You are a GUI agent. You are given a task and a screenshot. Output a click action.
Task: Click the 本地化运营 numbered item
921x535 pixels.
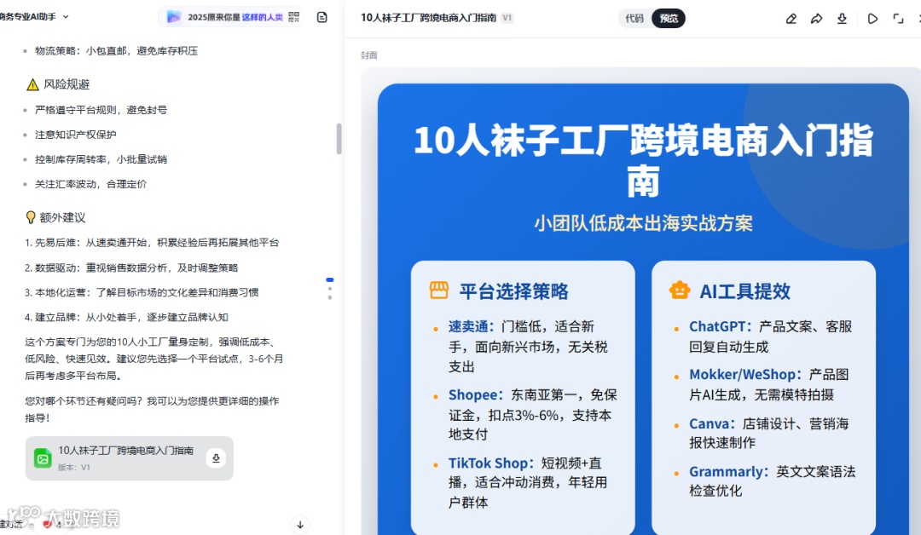pyautogui.click(x=142, y=292)
